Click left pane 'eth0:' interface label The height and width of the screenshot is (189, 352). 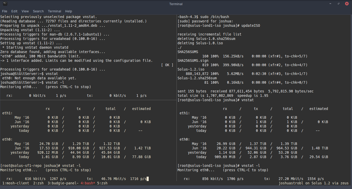(7, 139)
